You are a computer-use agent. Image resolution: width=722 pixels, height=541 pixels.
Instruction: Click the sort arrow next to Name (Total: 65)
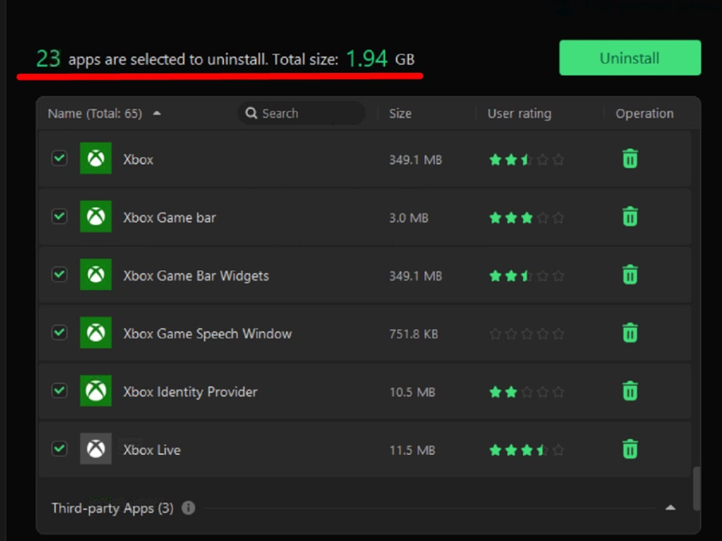click(x=157, y=113)
